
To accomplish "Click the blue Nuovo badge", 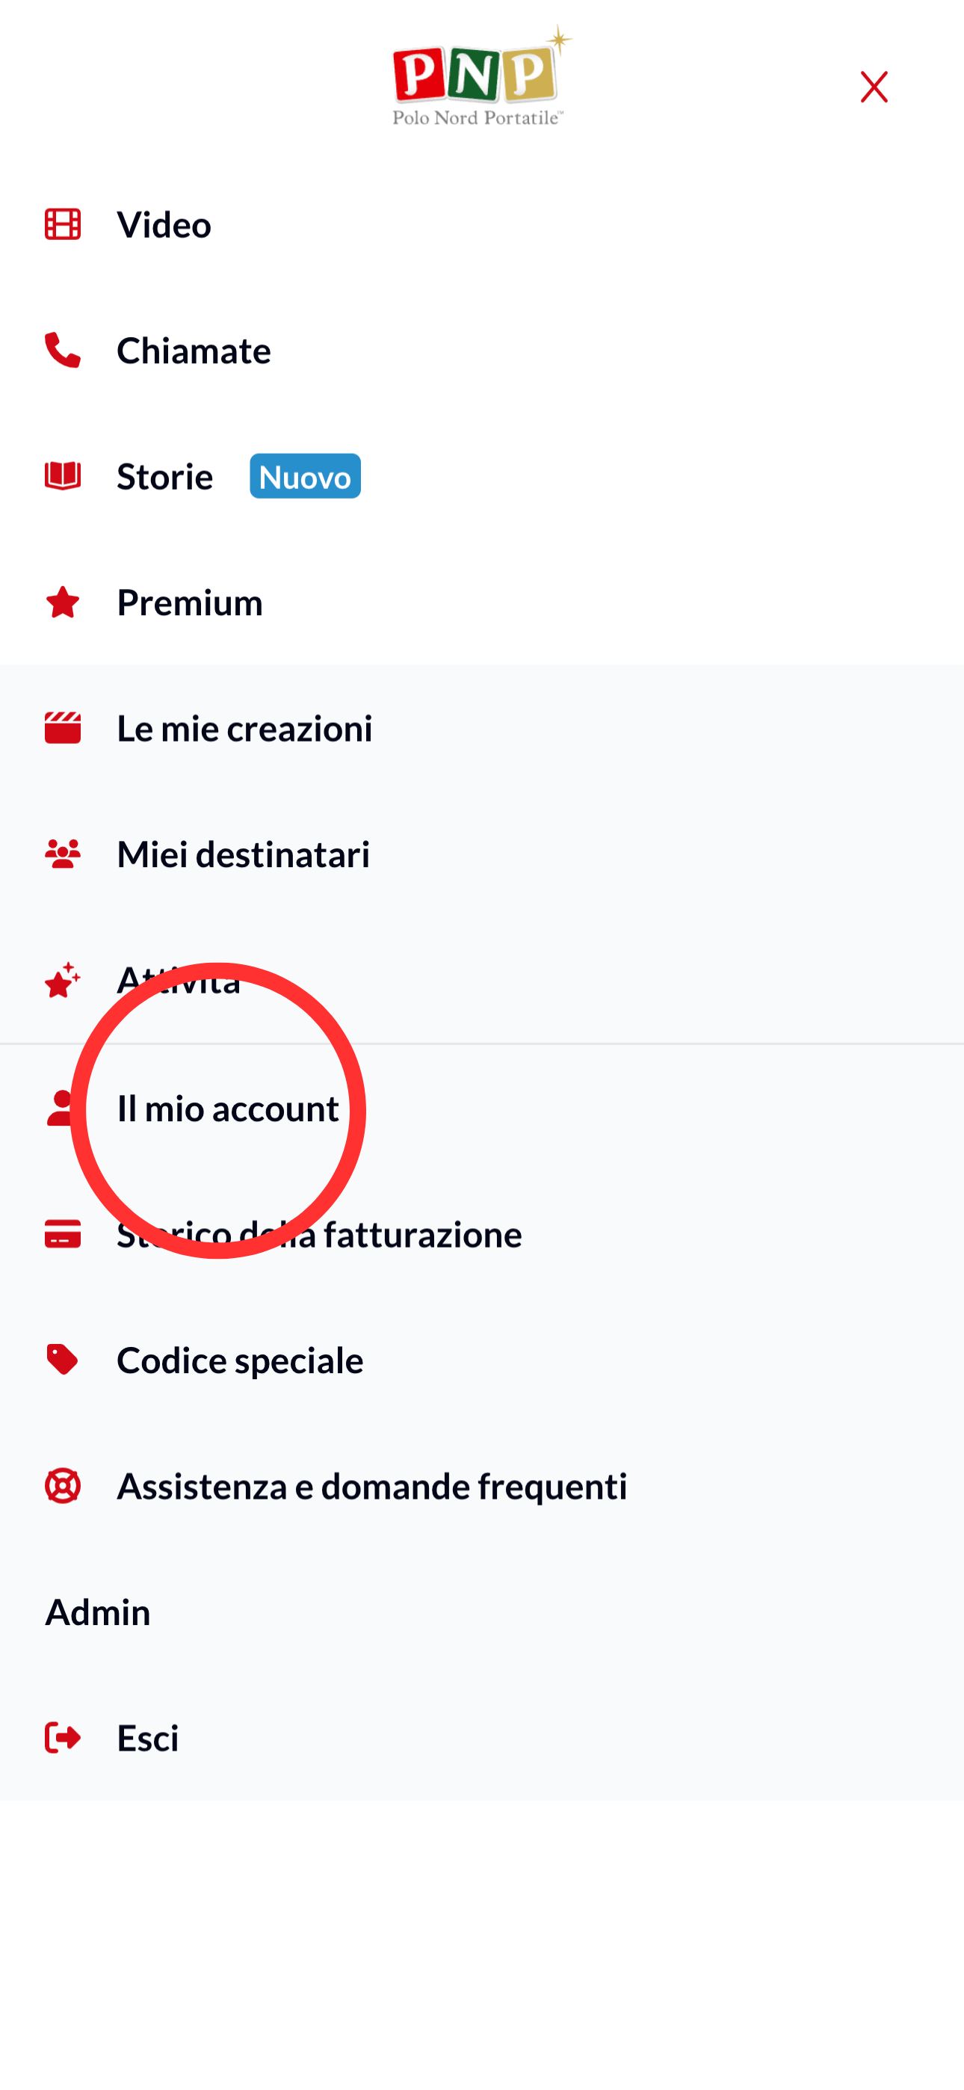I will pyautogui.click(x=305, y=476).
